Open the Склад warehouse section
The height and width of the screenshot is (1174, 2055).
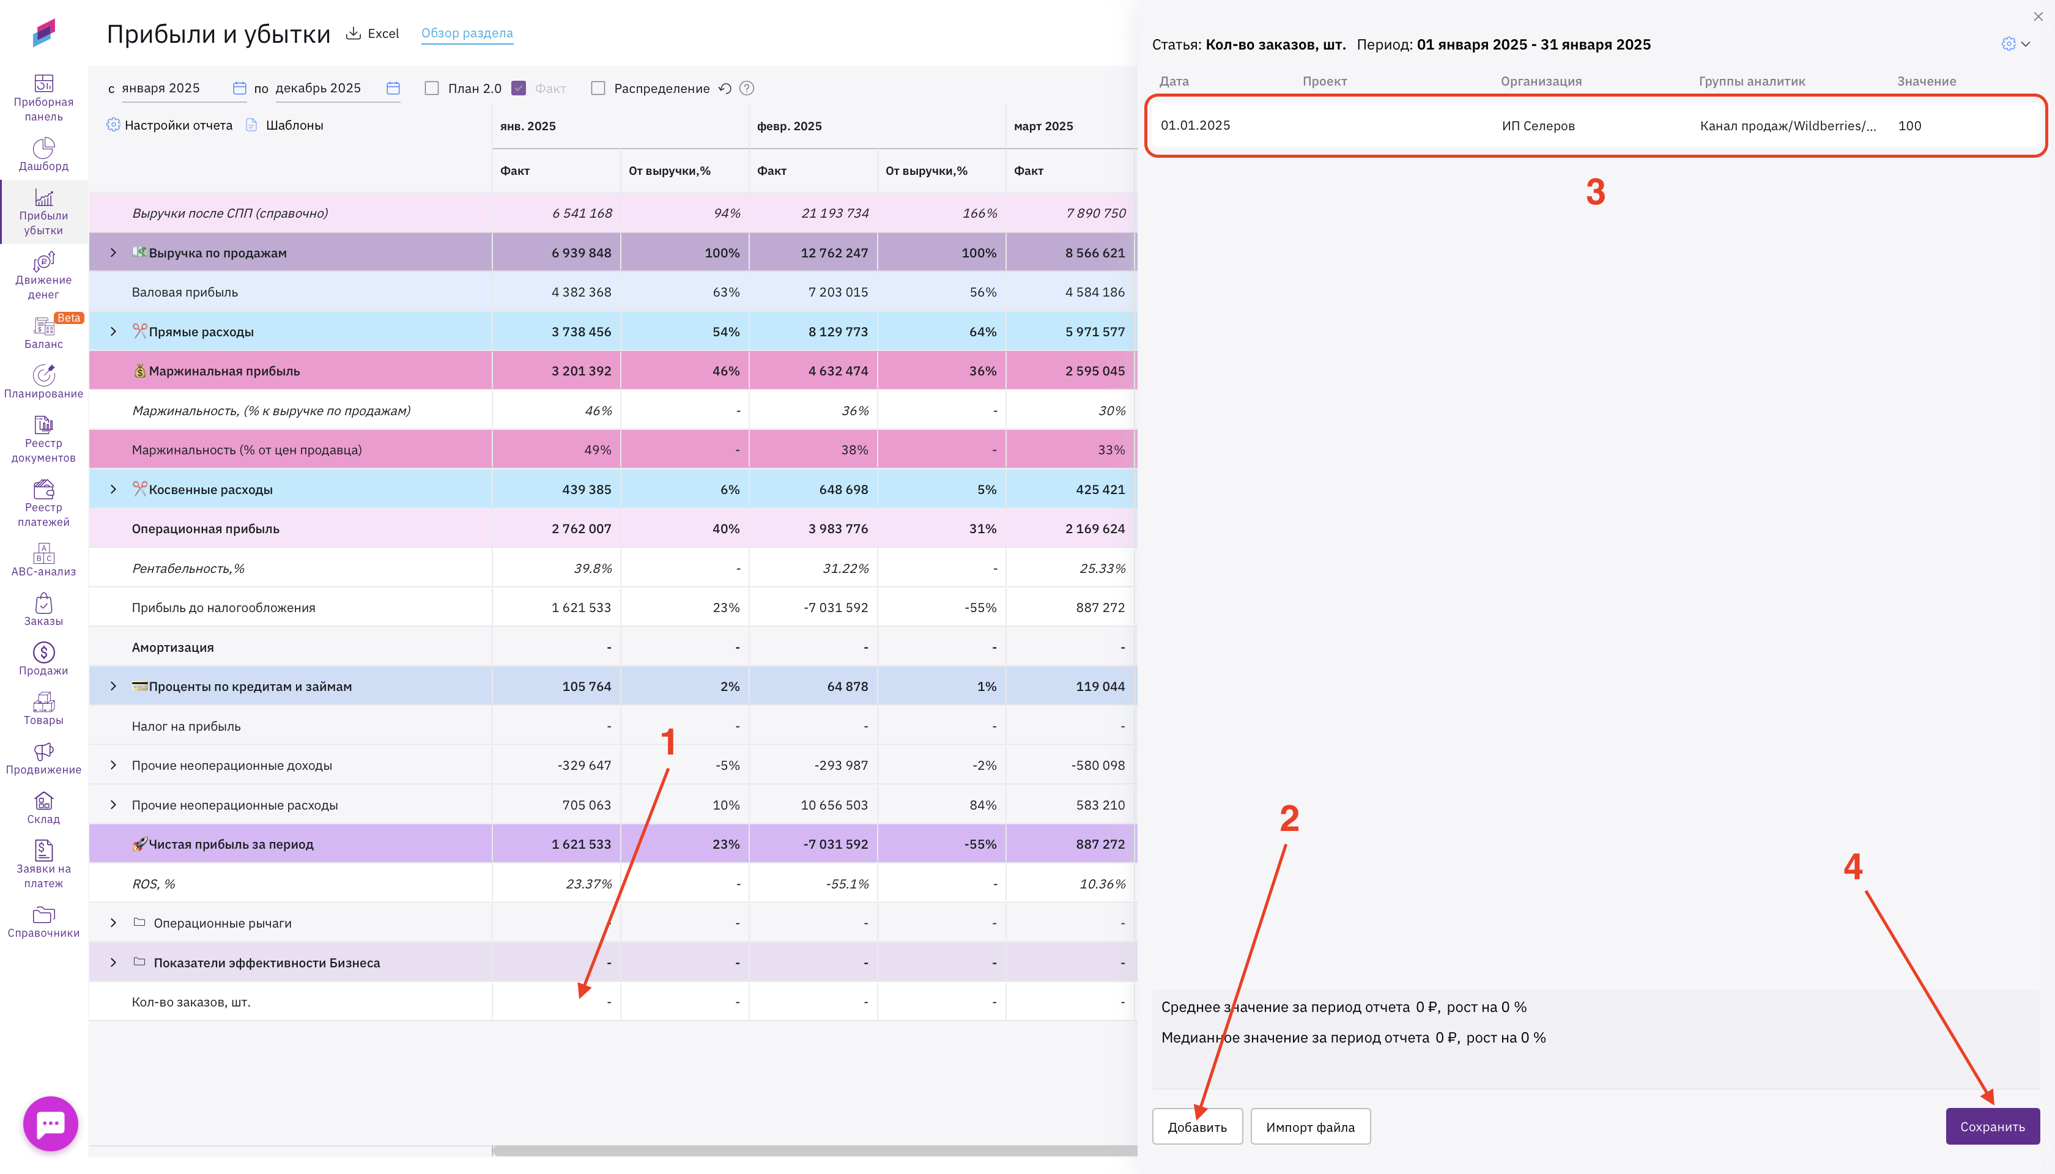pyautogui.click(x=43, y=802)
